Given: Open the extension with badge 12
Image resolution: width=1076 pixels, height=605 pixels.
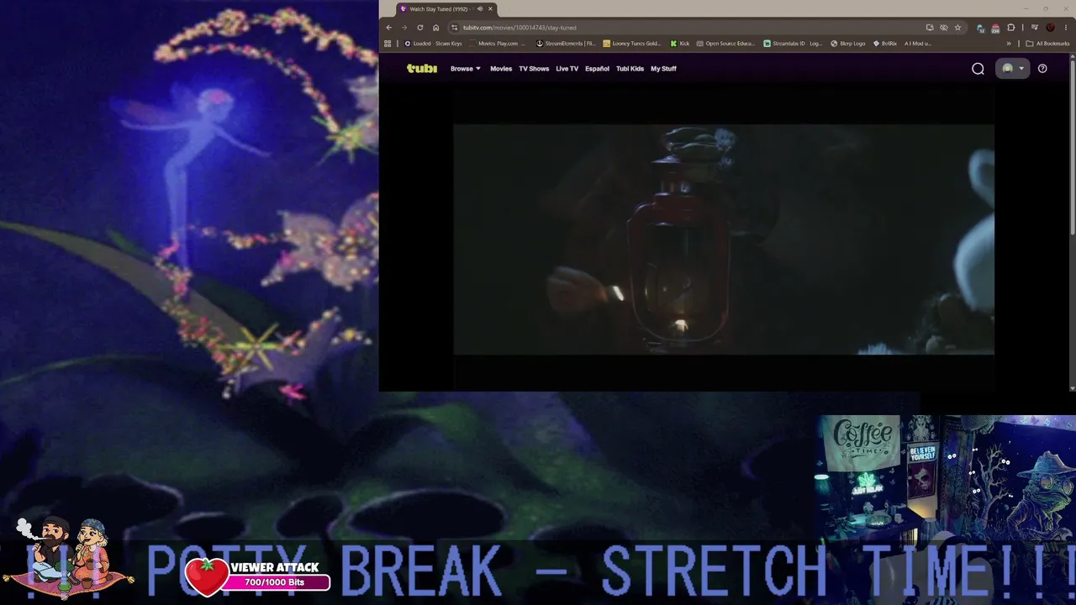Looking at the screenshot, I should (x=981, y=28).
